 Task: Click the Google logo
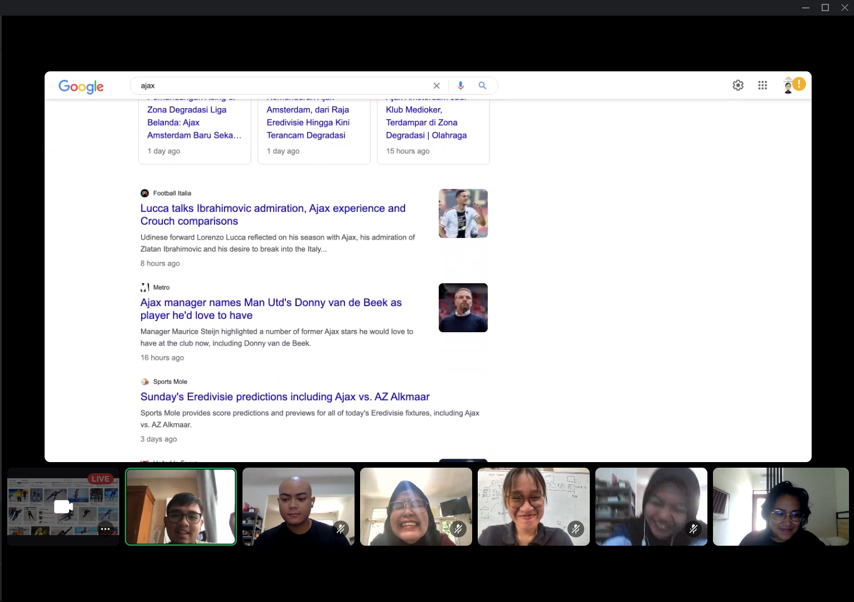tap(81, 86)
